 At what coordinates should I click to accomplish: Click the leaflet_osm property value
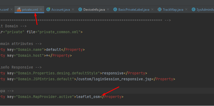(x=88, y=97)
